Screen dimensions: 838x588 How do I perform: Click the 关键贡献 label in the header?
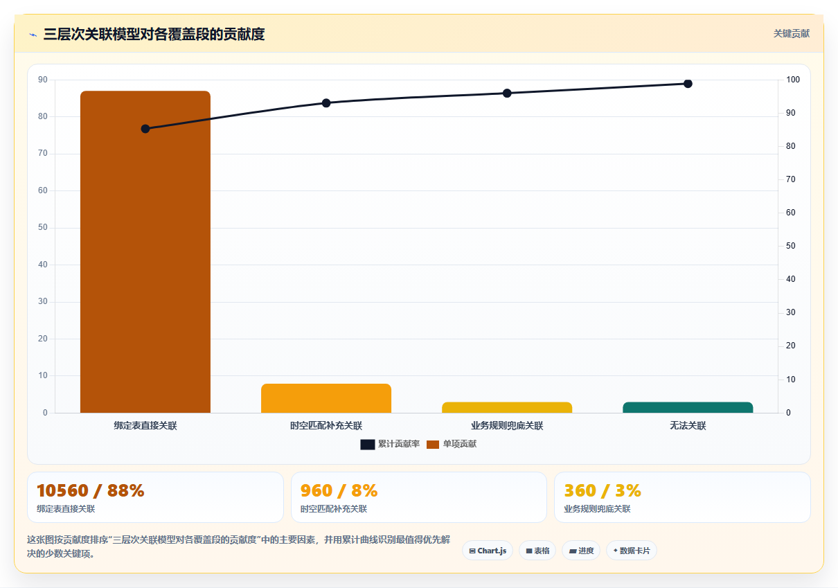click(791, 33)
